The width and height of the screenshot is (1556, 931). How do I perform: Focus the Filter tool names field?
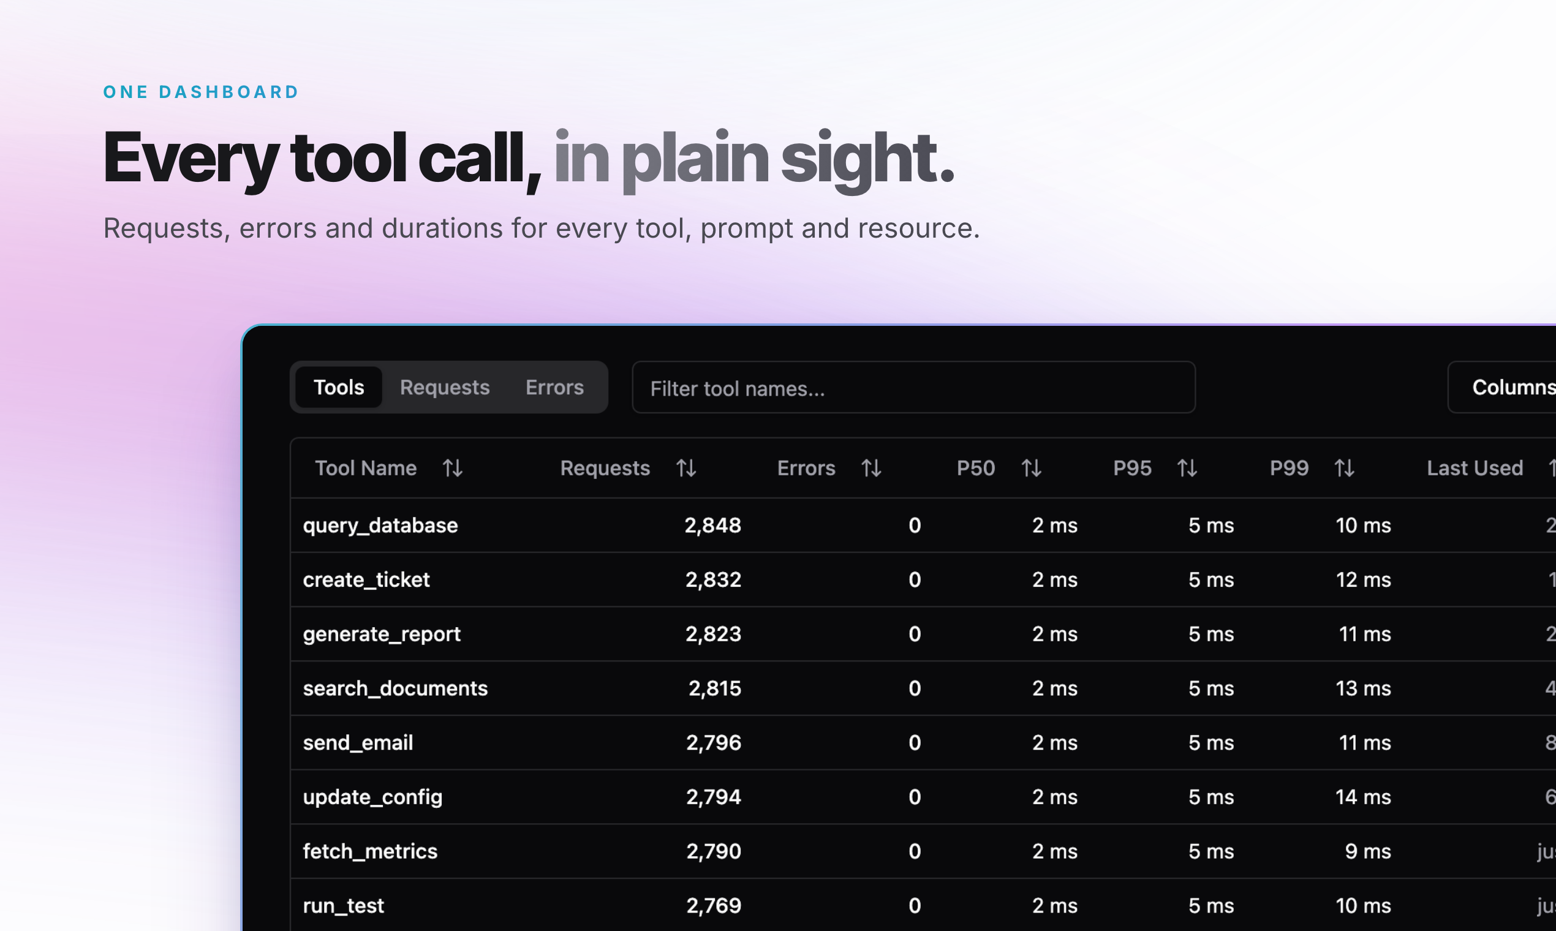[913, 388]
